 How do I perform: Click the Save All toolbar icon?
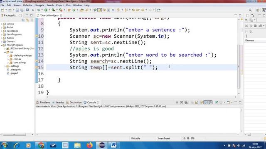[x=22, y=10]
